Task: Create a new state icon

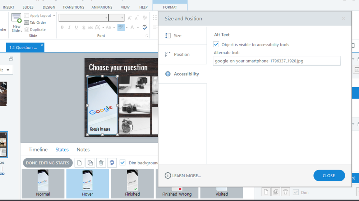Action: 79,163
